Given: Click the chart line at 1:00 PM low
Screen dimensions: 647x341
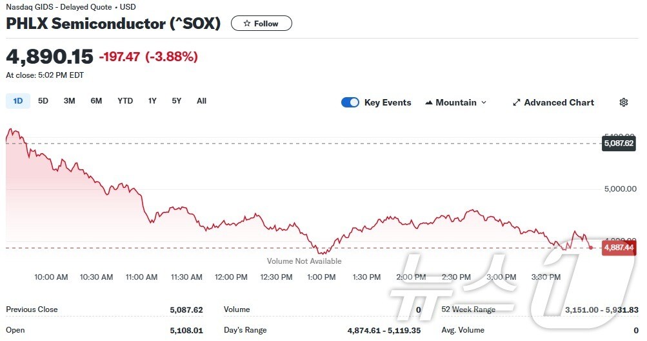Looking at the screenshot, I should click(x=321, y=253).
